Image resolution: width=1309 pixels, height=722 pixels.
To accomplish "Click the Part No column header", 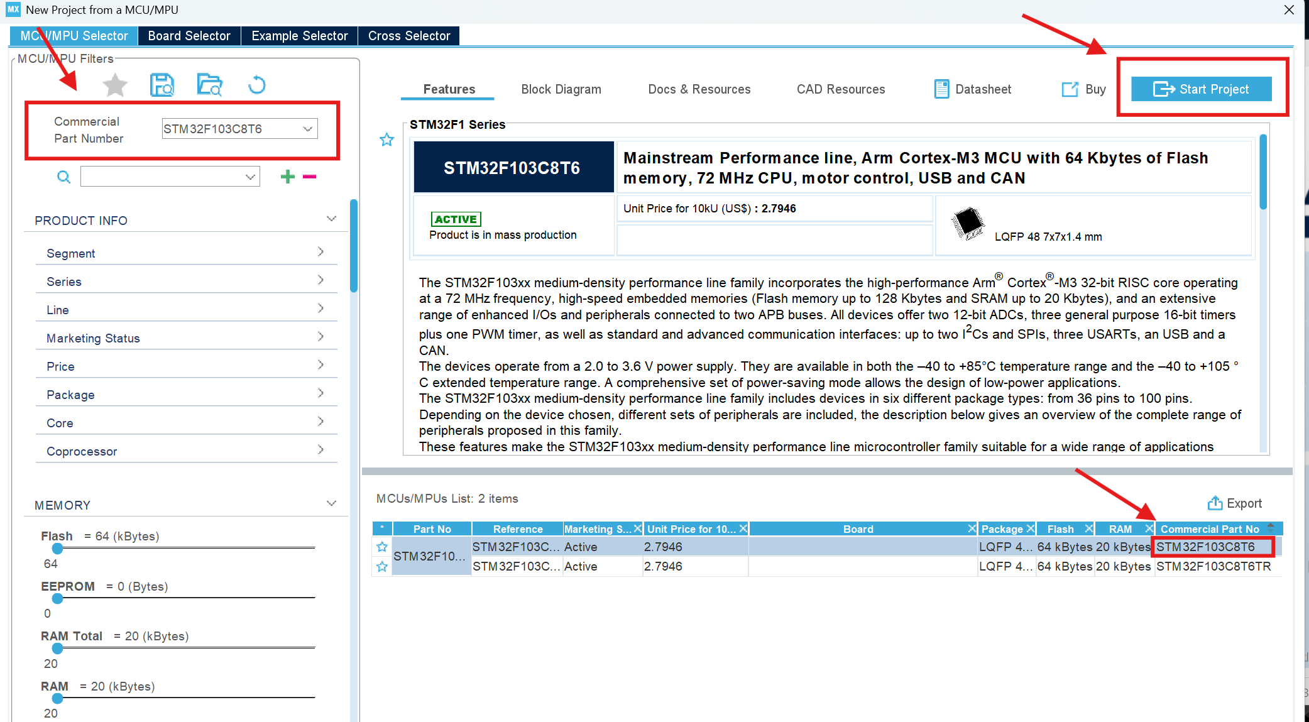I will [x=432, y=528].
